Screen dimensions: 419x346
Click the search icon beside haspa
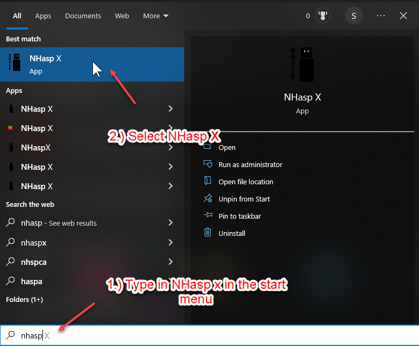pyautogui.click(x=10, y=281)
